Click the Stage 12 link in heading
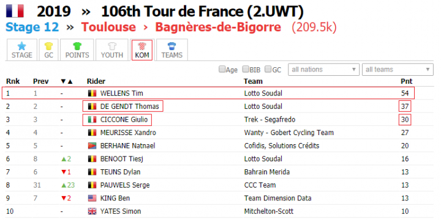 pyautogui.click(x=32, y=28)
